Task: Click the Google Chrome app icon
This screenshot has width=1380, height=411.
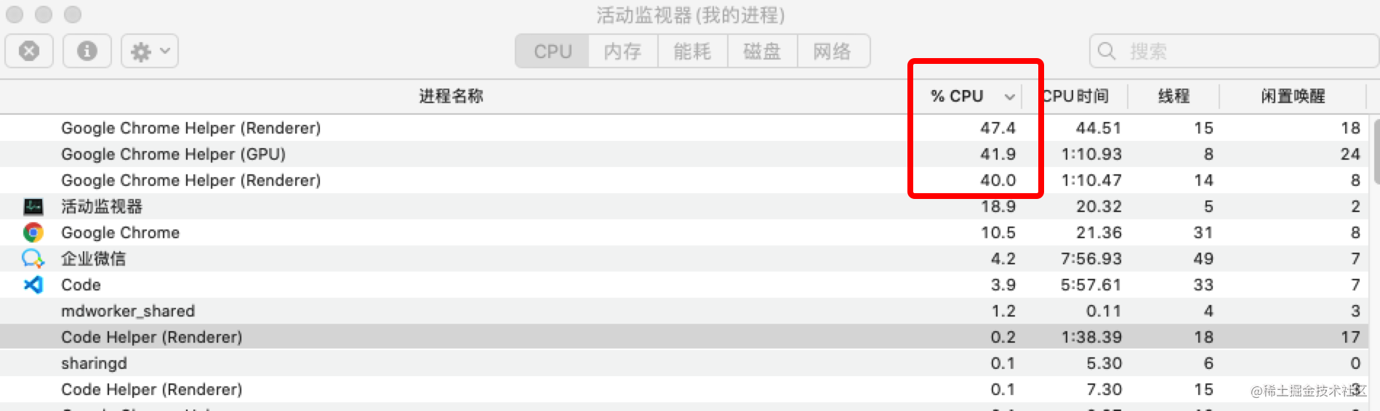Action: (33, 232)
